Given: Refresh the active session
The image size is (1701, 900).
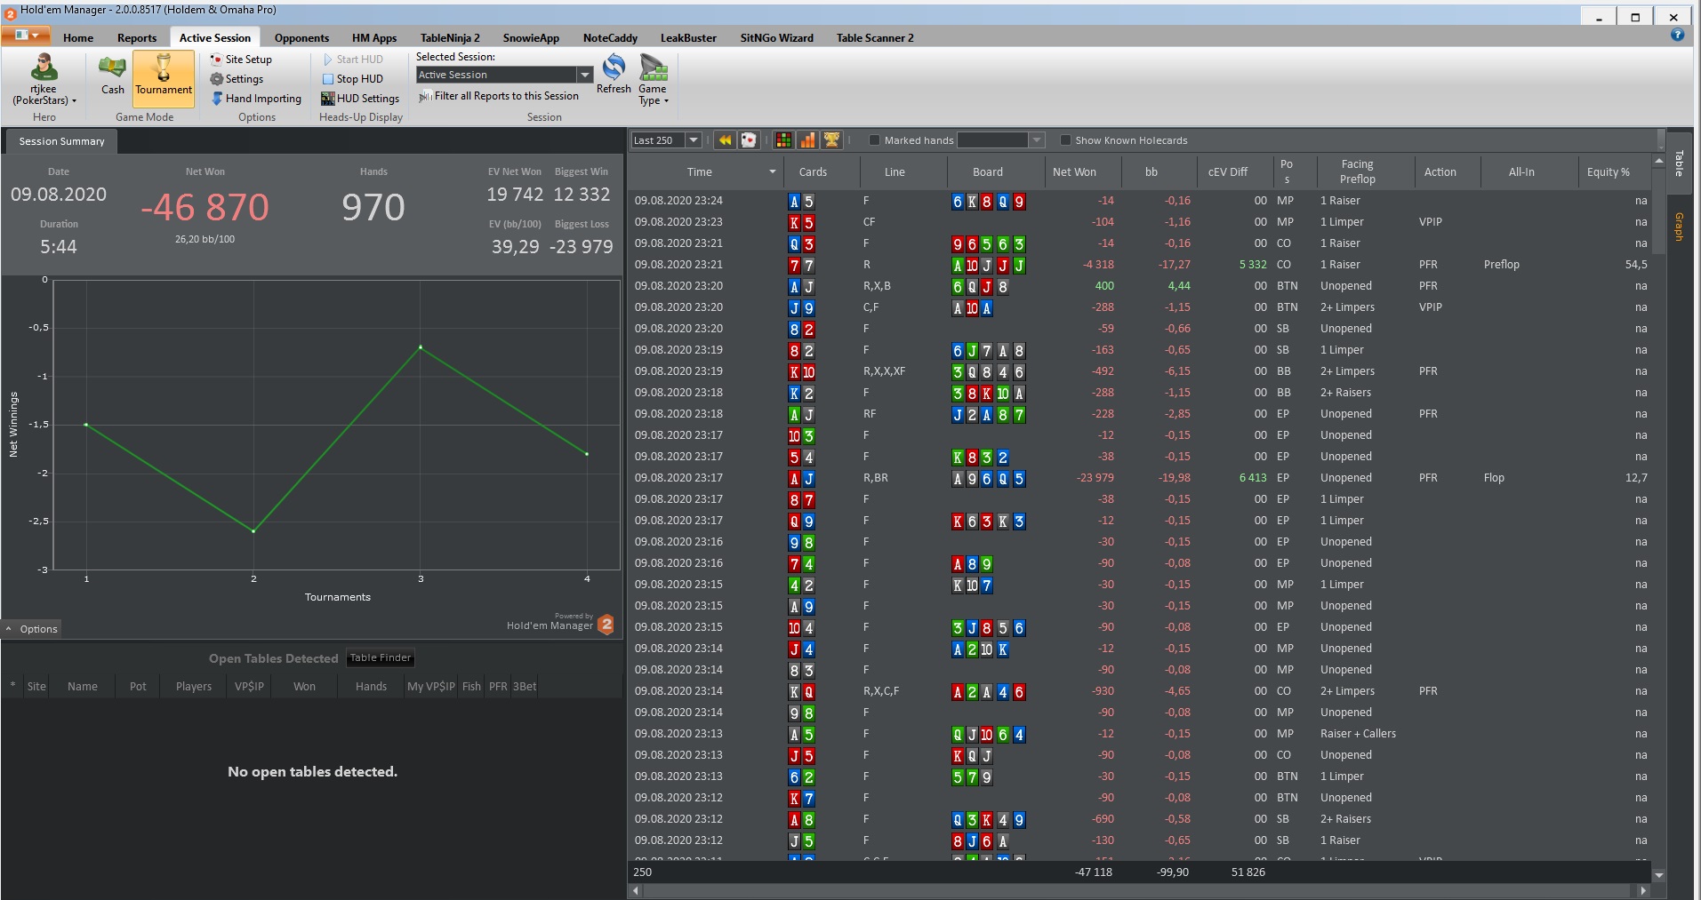Looking at the screenshot, I should pyautogui.click(x=614, y=74).
